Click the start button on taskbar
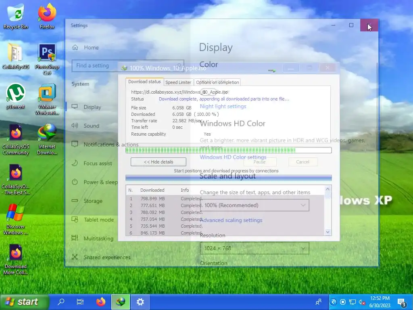Viewport: 413px width, 310px height. coord(25,302)
